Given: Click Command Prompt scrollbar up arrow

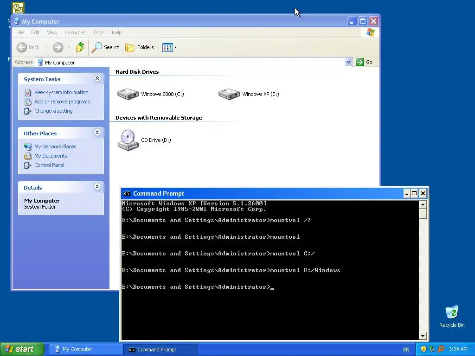Looking at the screenshot, I should [423, 204].
